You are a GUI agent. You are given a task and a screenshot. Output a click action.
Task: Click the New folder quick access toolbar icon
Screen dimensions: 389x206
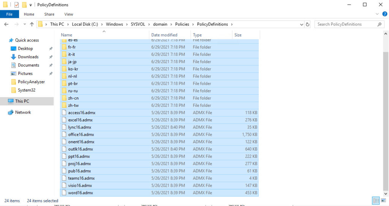pyautogui.click(x=24, y=5)
